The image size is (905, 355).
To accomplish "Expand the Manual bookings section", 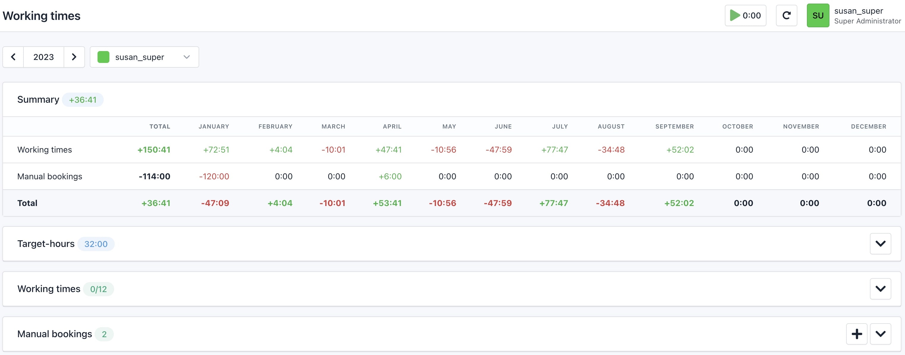I will click(880, 334).
